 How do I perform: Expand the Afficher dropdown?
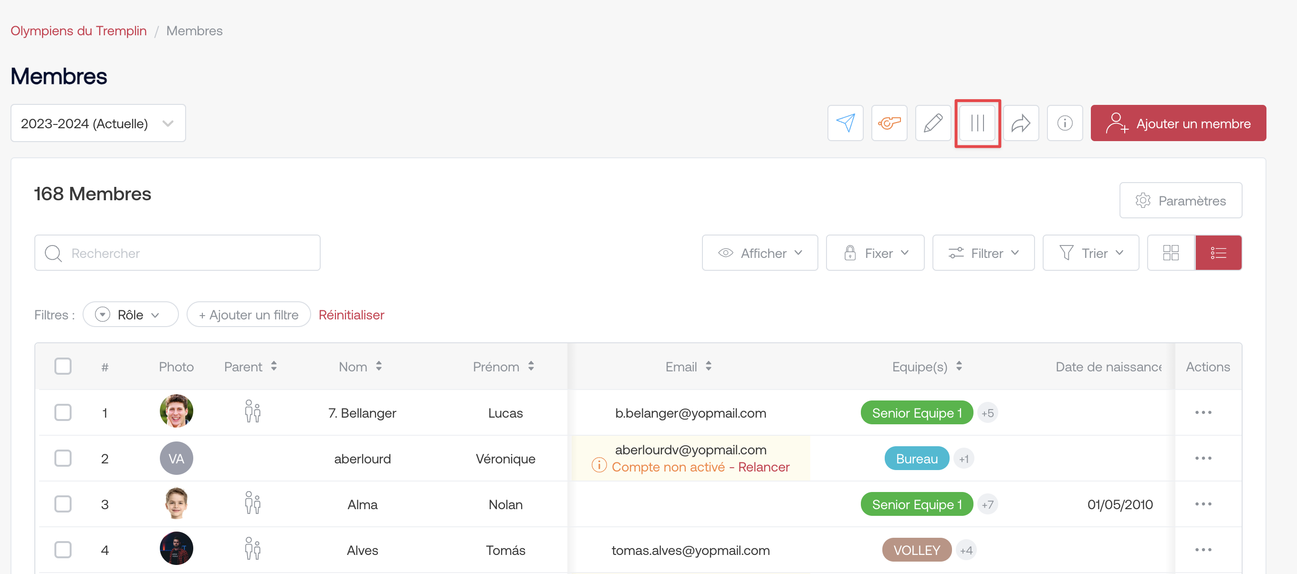759,253
